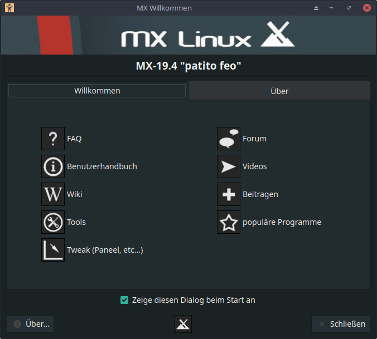Viewport: 377px width, 339px height.
Task: Switch to the Über tab
Action: click(x=279, y=91)
